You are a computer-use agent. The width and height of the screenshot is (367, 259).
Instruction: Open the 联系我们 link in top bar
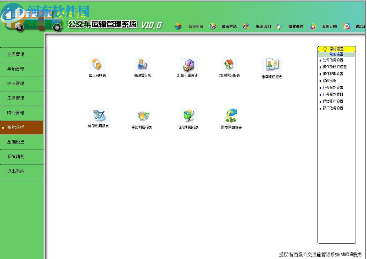[263, 27]
